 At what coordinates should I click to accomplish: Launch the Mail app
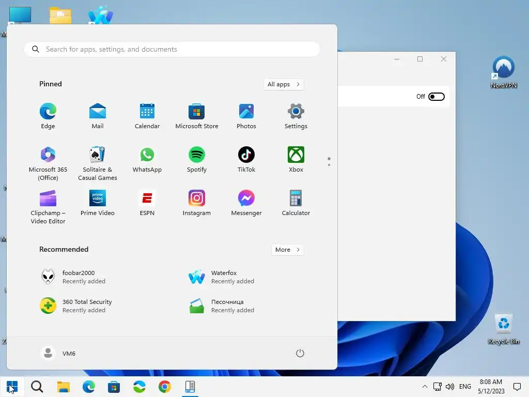(98, 116)
